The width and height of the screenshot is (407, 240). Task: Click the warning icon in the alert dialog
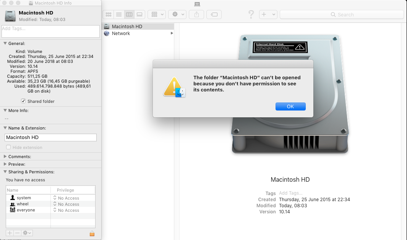[x=174, y=87]
